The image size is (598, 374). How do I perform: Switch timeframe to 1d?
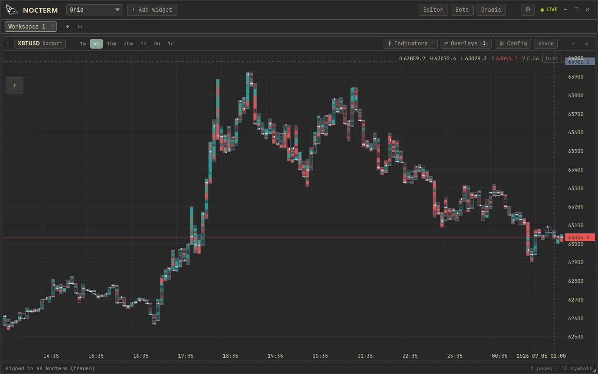click(171, 43)
